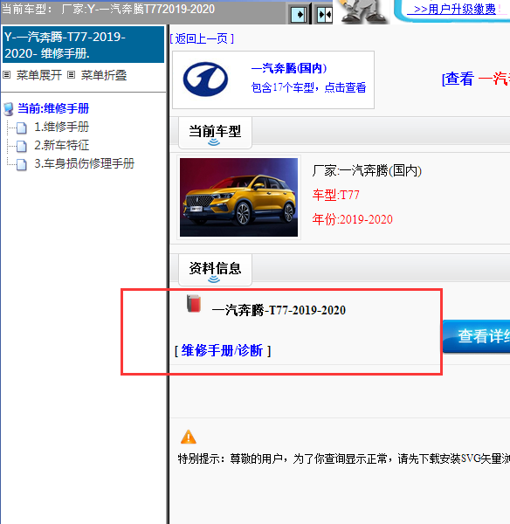Click the 特别提示 notice text
Image resolution: width=510 pixels, height=524 pixels.
[x=344, y=458]
